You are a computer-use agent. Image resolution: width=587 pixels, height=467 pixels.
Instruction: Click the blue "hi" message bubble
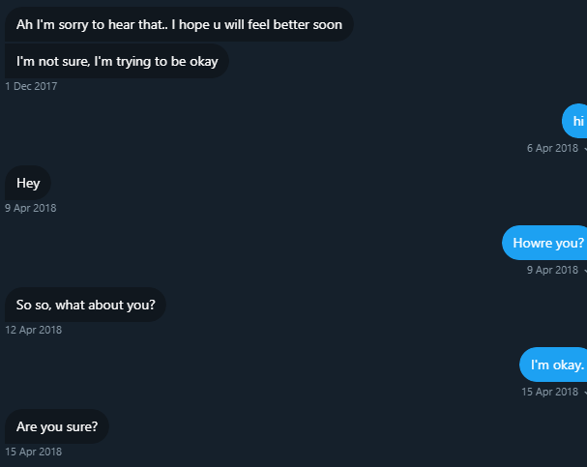tap(574, 121)
